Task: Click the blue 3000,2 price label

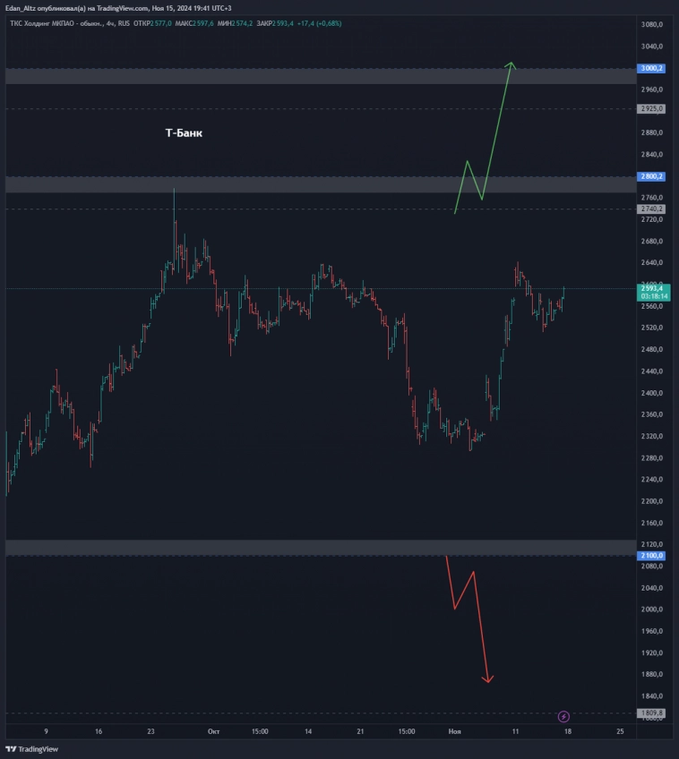Action: click(651, 68)
